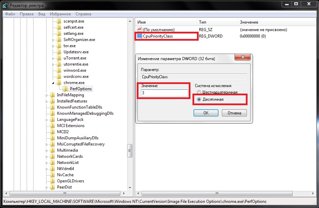
Task: Click the OpenGLDrivers folder icon
Action: 52,181
